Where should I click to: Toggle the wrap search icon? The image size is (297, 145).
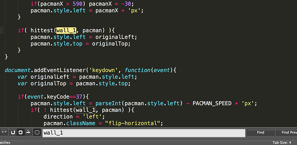20,132
